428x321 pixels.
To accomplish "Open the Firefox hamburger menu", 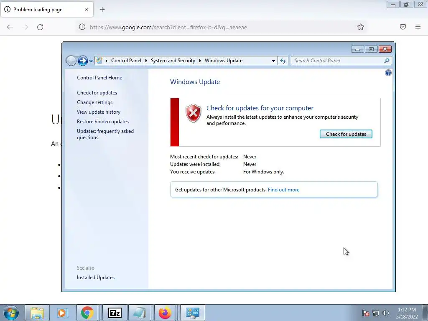I will tap(418, 27).
